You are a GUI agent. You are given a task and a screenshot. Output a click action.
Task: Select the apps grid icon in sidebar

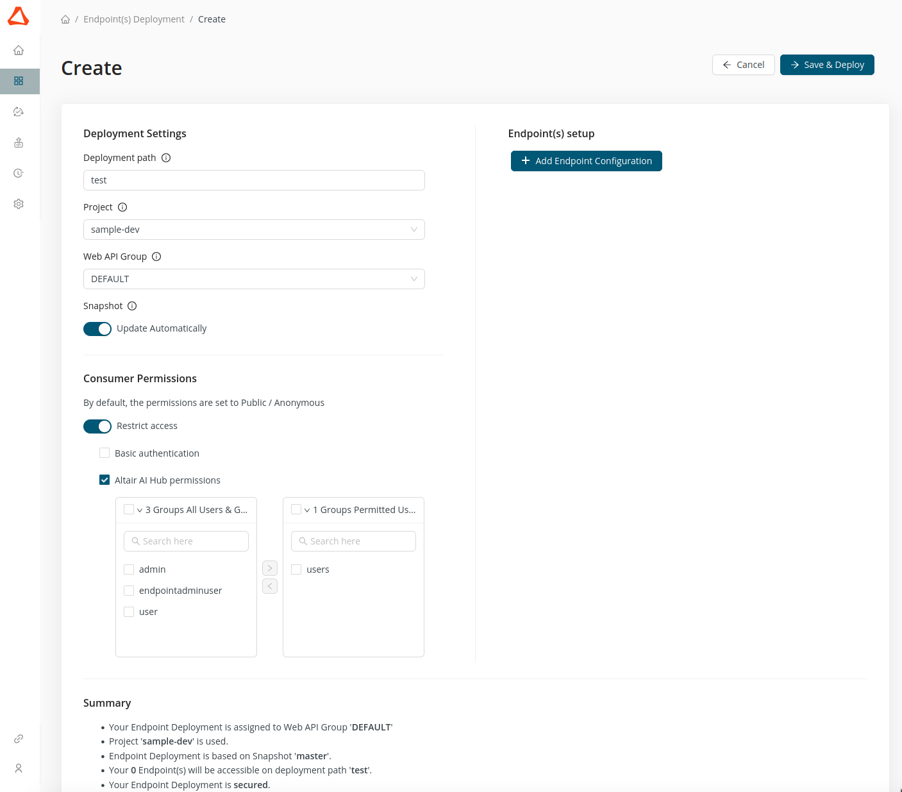[x=19, y=81]
